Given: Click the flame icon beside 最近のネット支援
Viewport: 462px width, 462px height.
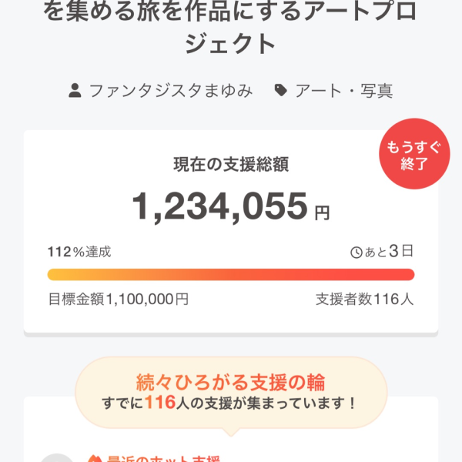Looking at the screenshot, I should click(95, 457).
